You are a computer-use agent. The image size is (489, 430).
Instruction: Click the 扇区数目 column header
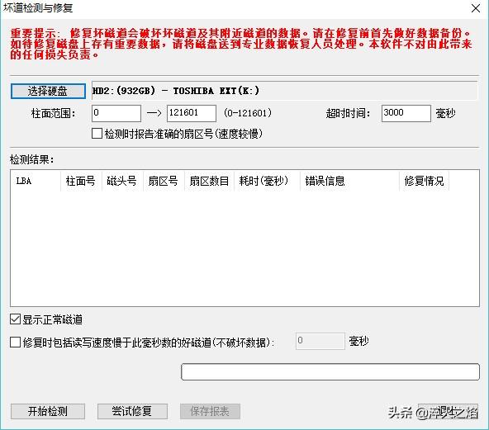(x=209, y=181)
